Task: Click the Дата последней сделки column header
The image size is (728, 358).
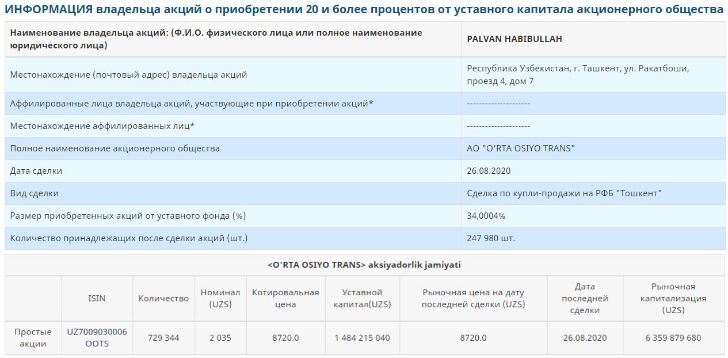Action: point(585,298)
